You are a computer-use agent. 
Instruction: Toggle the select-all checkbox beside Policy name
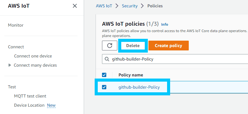tap(104, 75)
